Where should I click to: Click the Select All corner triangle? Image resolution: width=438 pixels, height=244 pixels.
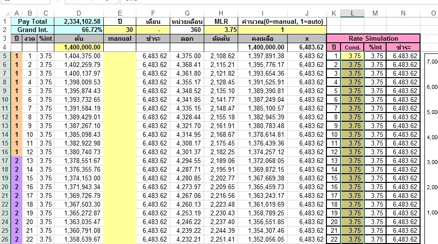coord(6,14)
